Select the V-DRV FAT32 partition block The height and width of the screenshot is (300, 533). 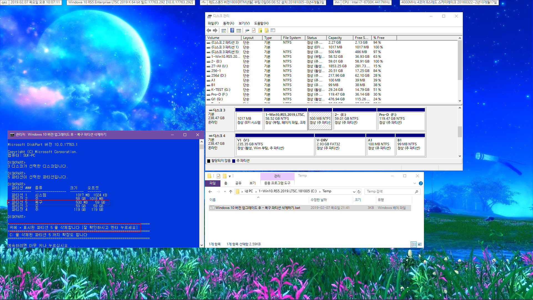click(340, 145)
